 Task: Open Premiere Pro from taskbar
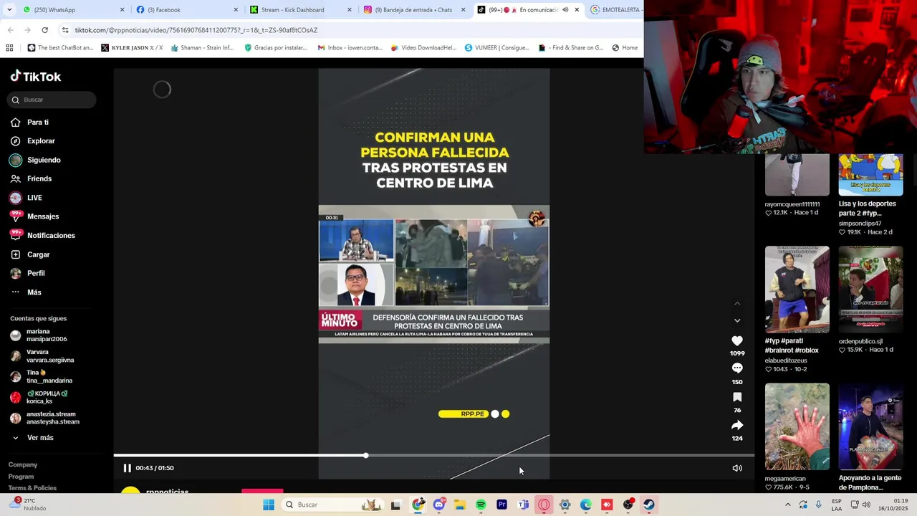pos(501,505)
